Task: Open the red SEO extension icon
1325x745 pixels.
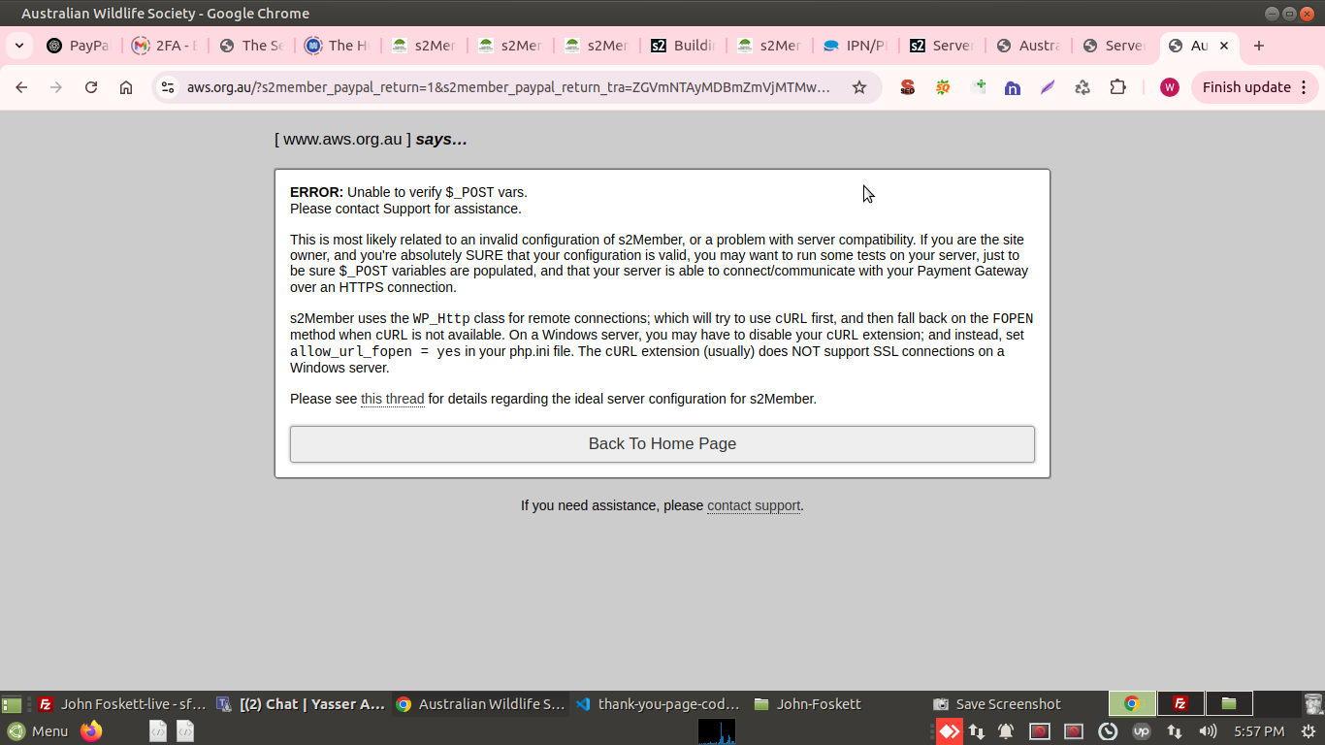Action: [x=908, y=87]
